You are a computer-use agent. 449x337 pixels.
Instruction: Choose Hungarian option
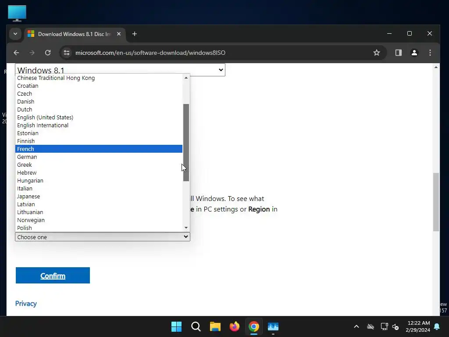click(x=99, y=180)
